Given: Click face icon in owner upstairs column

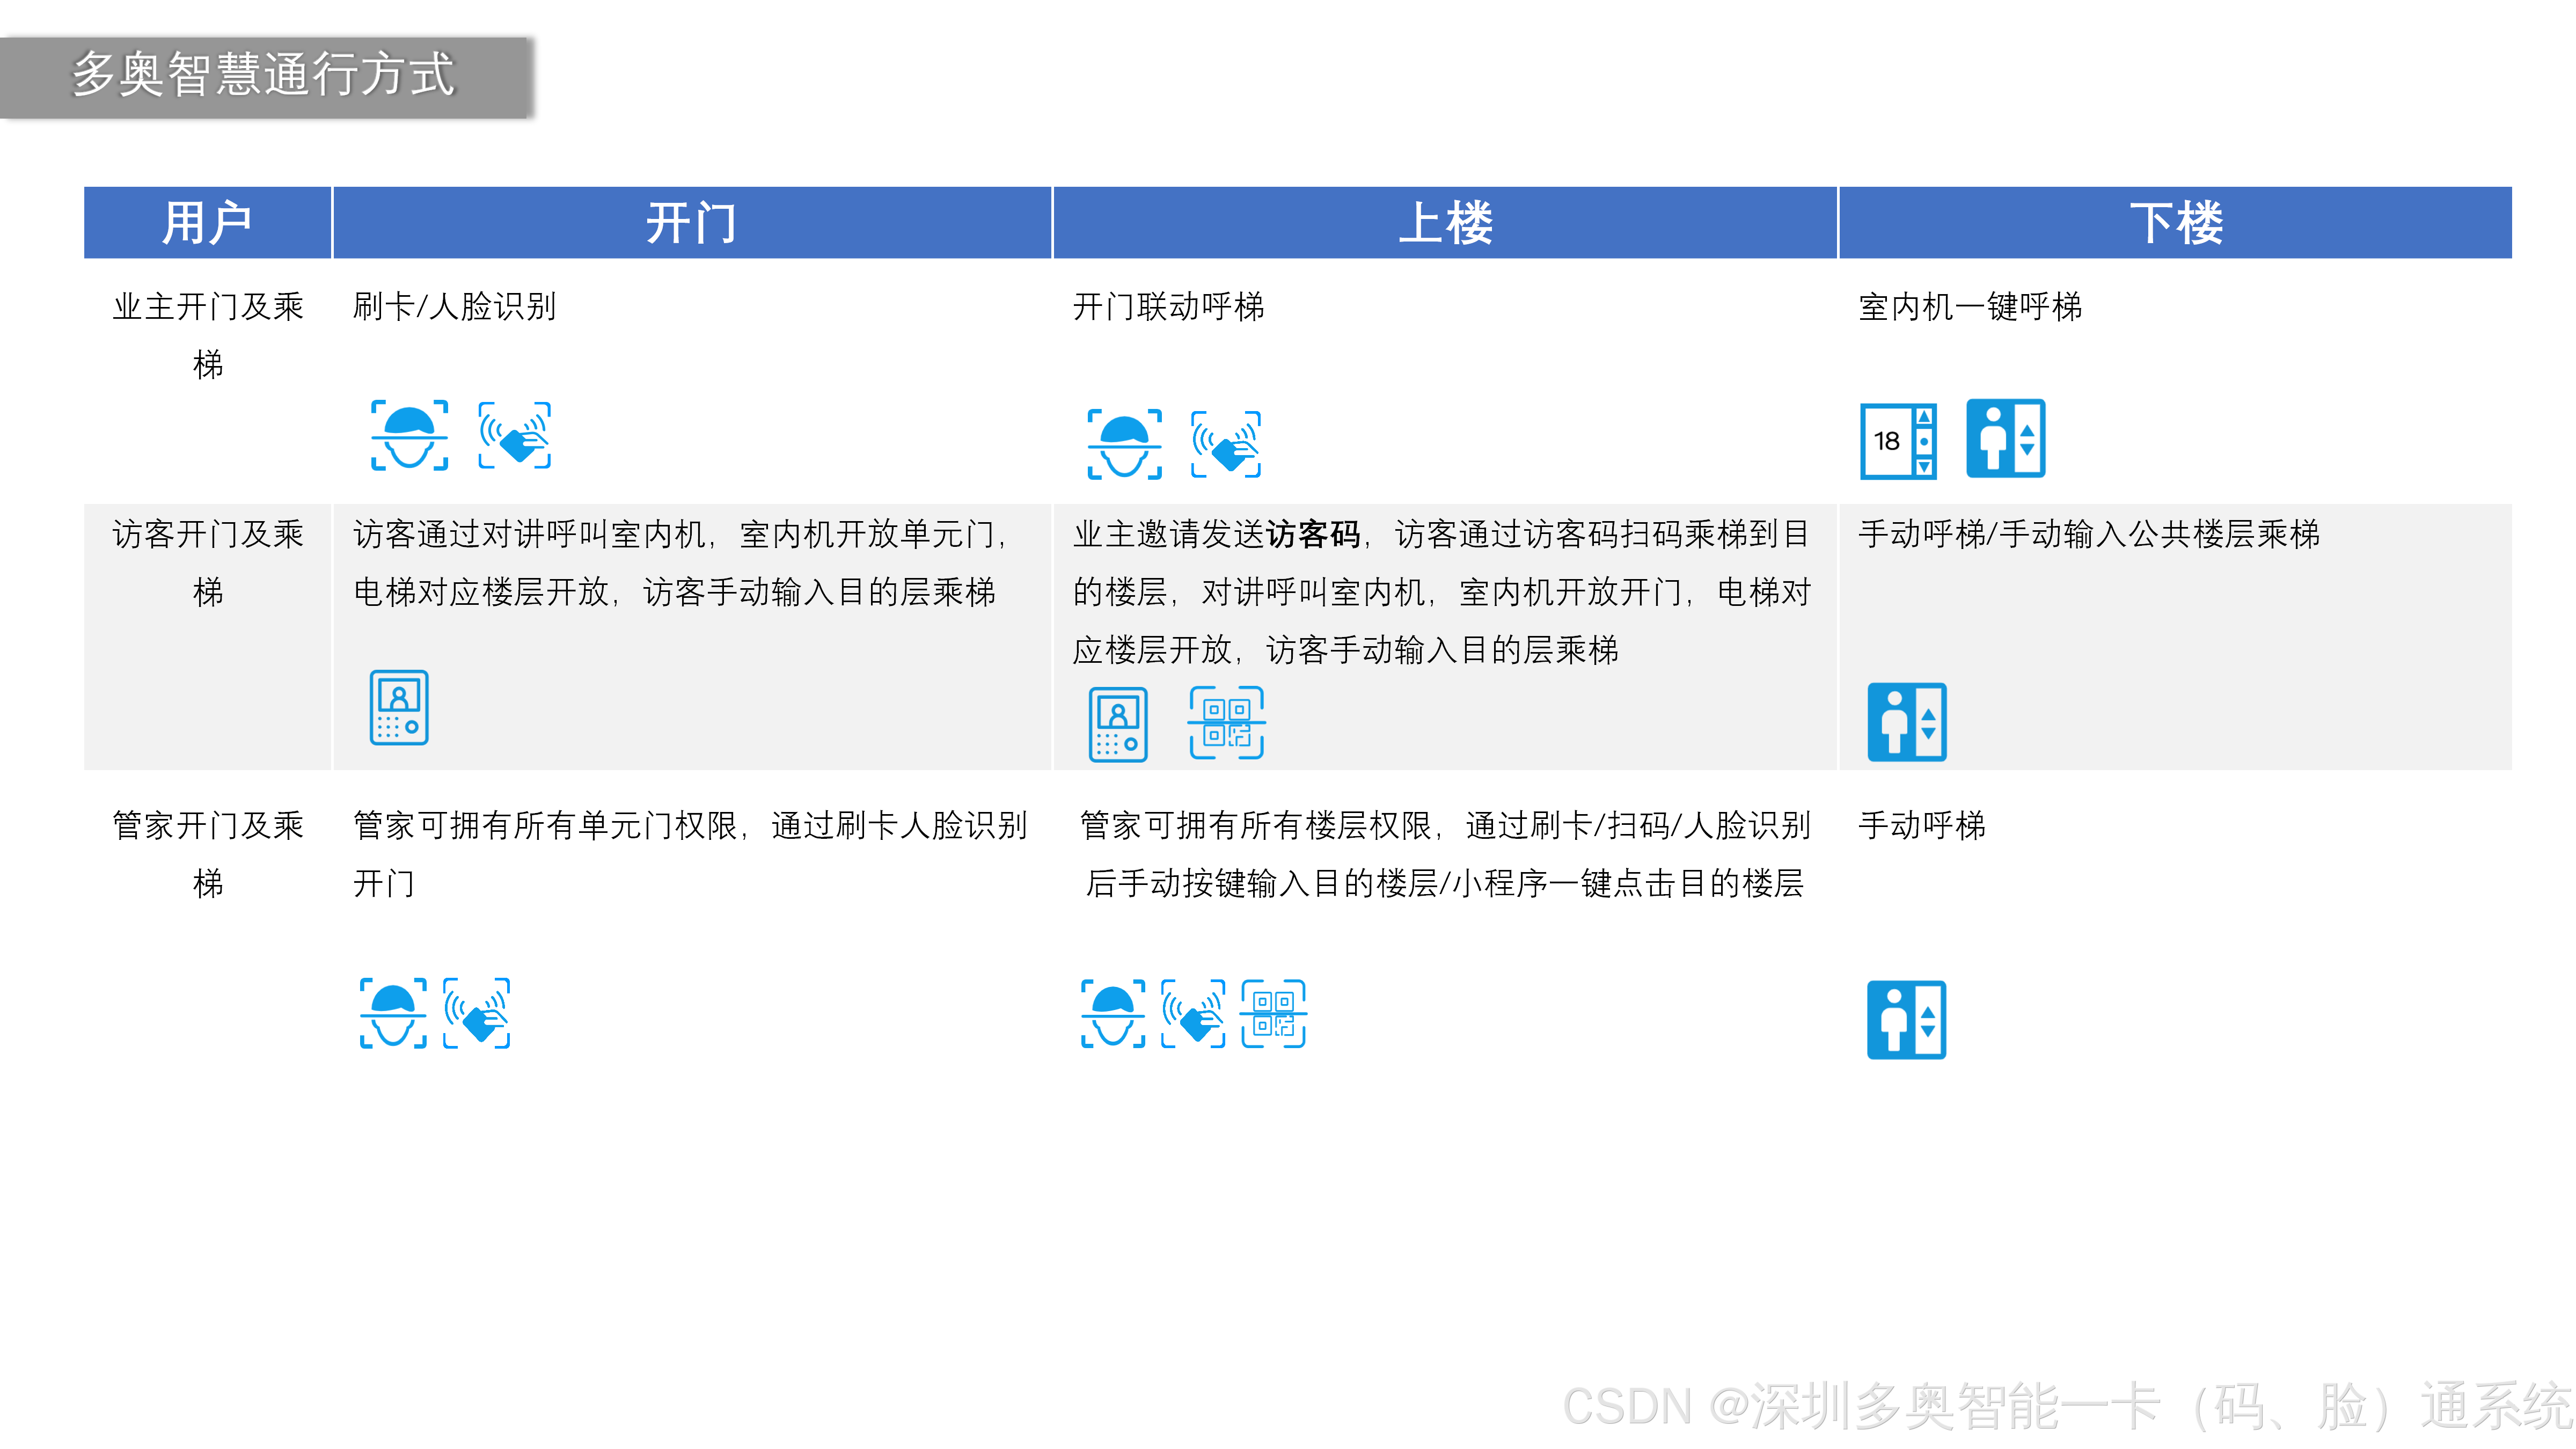Looking at the screenshot, I should pos(1124,444).
